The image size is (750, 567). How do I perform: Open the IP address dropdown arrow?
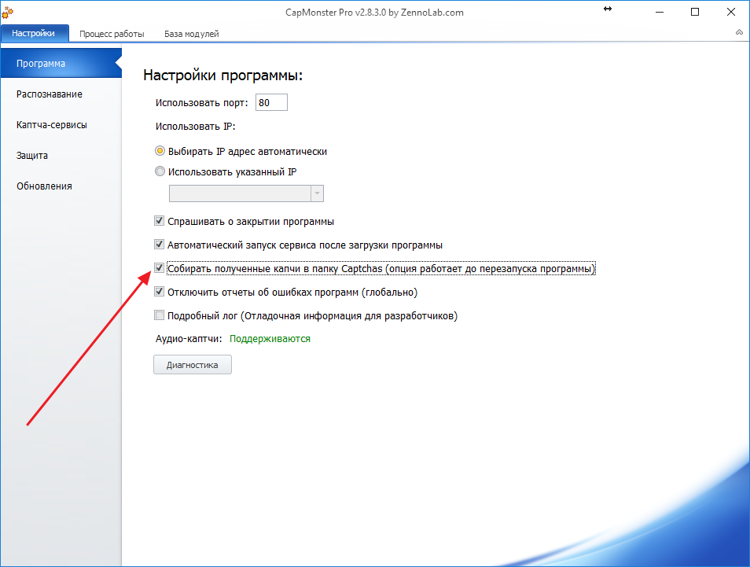[x=317, y=193]
